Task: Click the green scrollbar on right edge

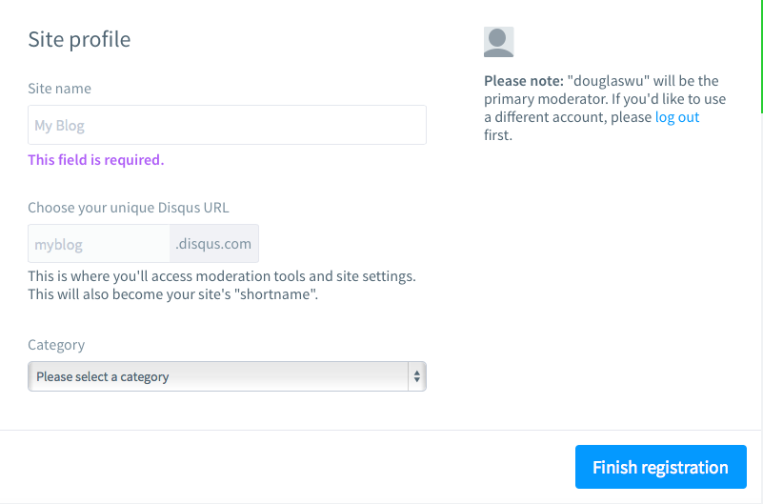Action: [x=761, y=56]
